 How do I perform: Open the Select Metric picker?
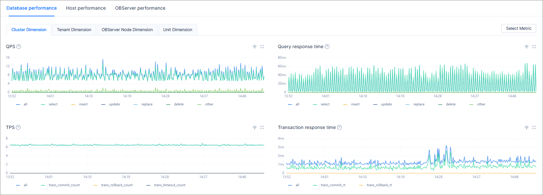[519, 29]
